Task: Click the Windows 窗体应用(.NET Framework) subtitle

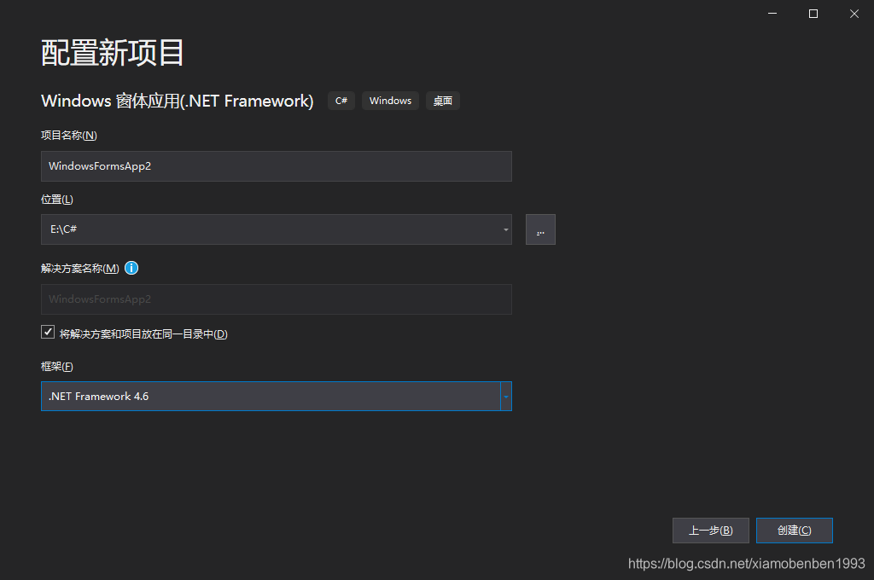Action: 177,101
